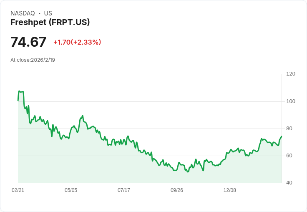
Task: Click the 09/26 date axis label
Action: tap(177, 190)
